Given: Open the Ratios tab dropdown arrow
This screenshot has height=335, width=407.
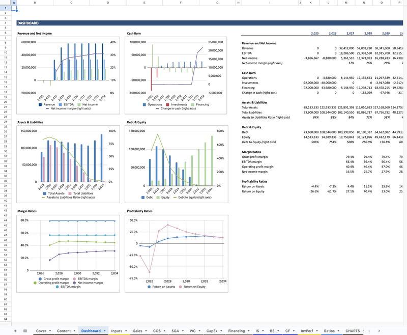Looking at the screenshot, I should tap(338, 331).
